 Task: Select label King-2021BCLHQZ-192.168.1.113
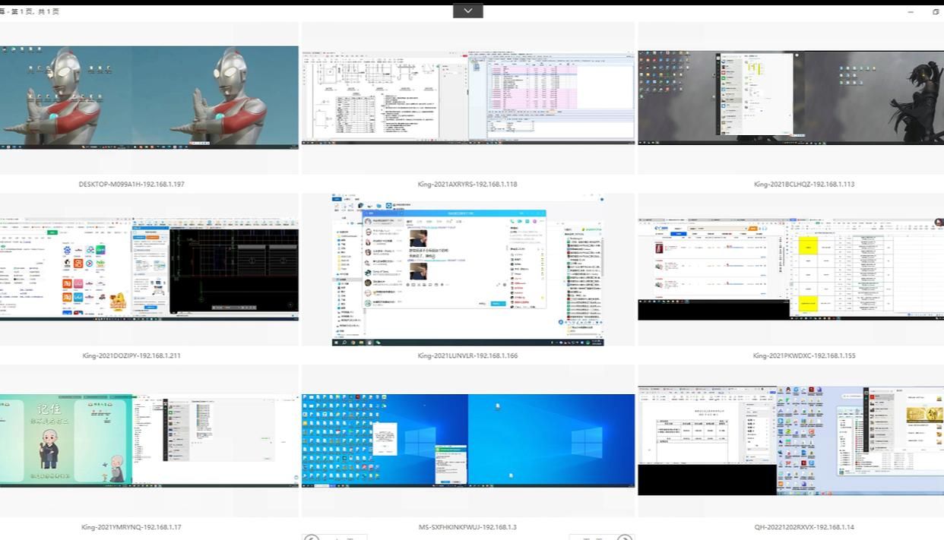[804, 184]
